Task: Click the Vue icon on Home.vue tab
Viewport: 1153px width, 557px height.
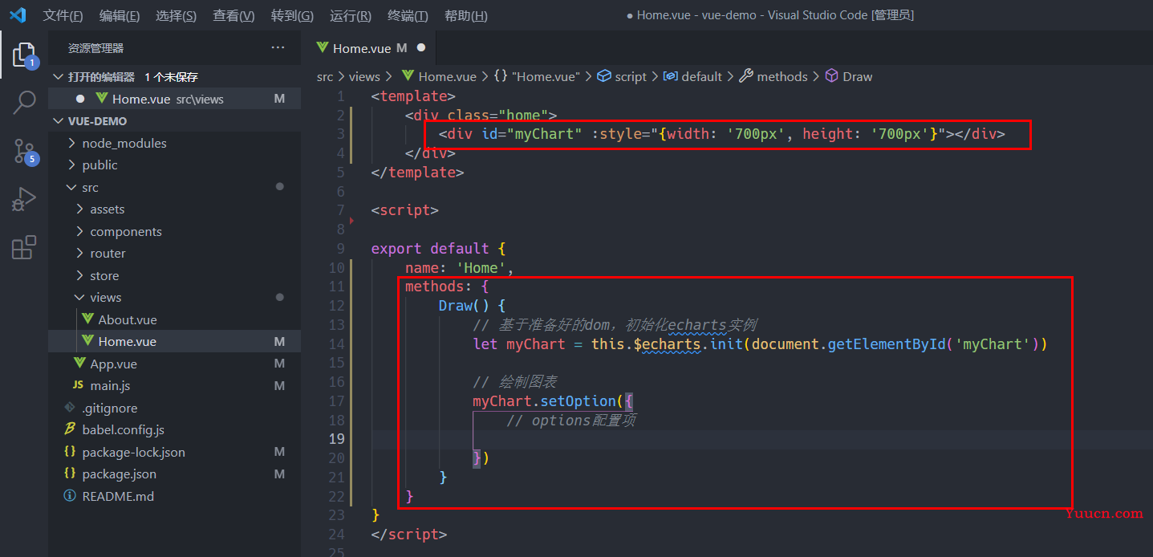Action: pos(323,48)
